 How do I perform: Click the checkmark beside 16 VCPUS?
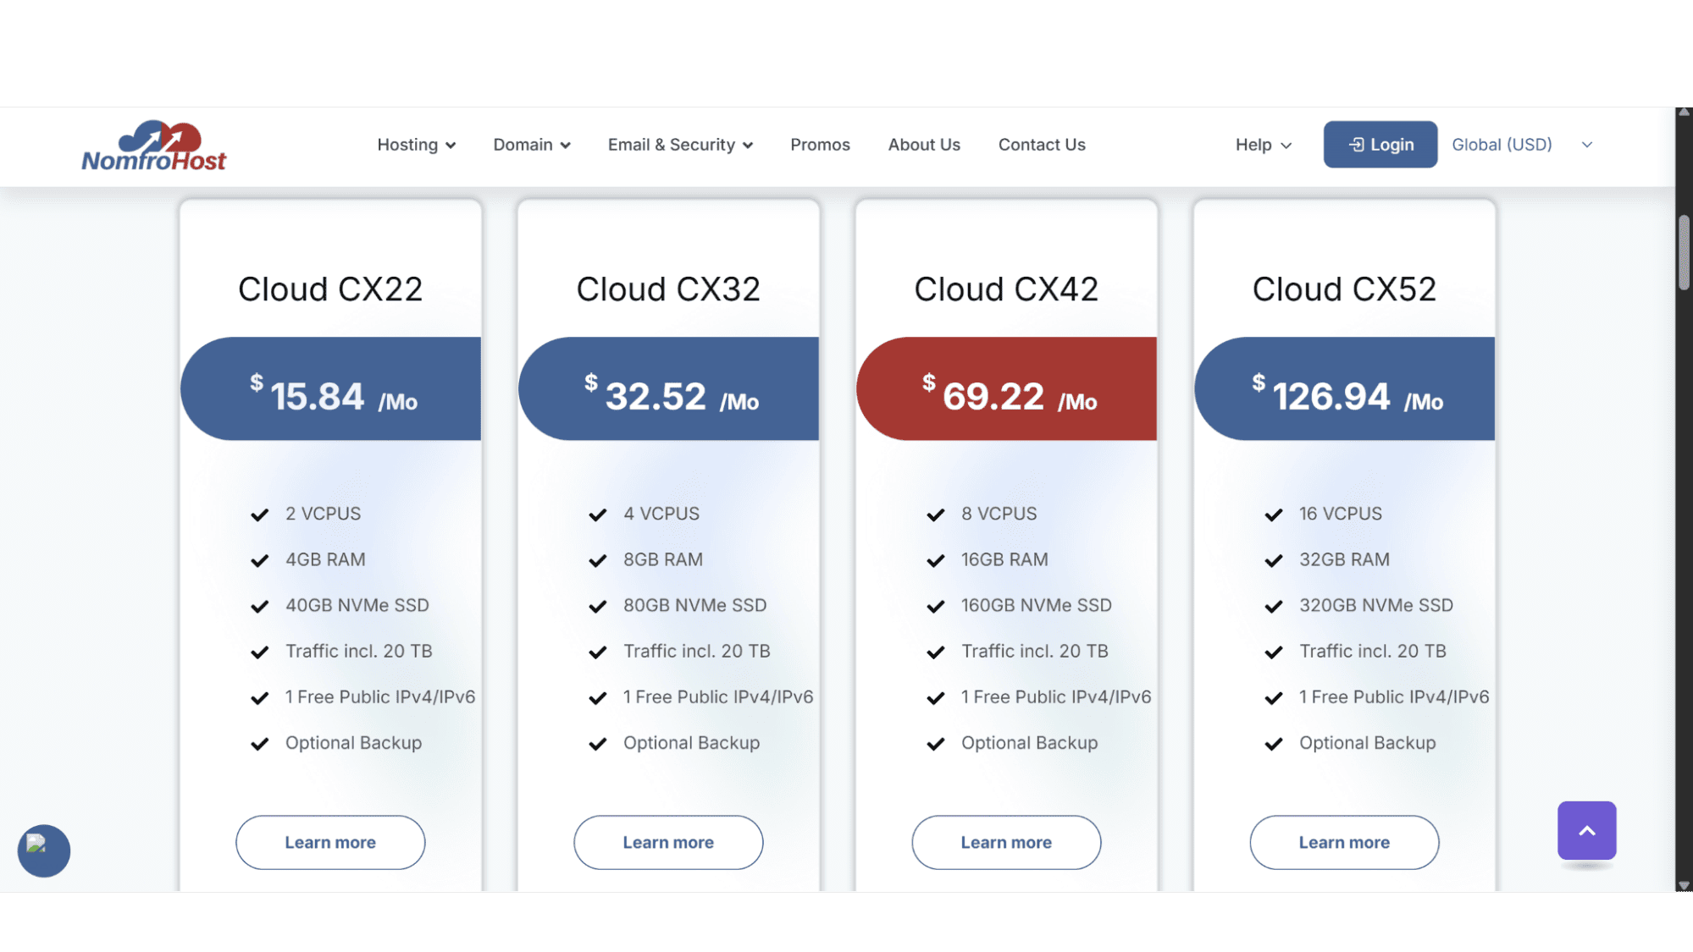click(x=1273, y=515)
